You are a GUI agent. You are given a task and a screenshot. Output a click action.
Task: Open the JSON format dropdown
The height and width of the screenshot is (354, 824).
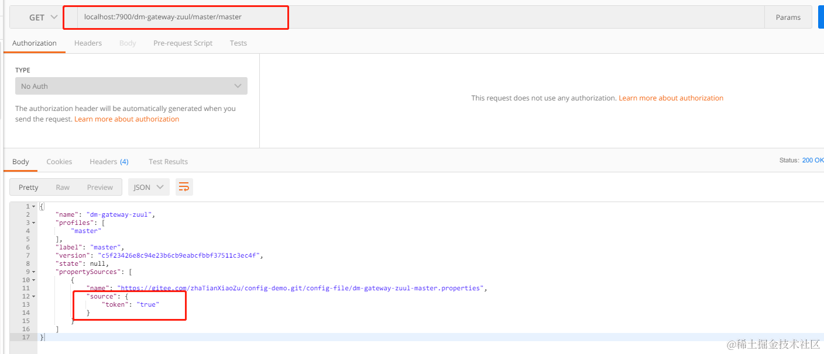[x=149, y=188]
